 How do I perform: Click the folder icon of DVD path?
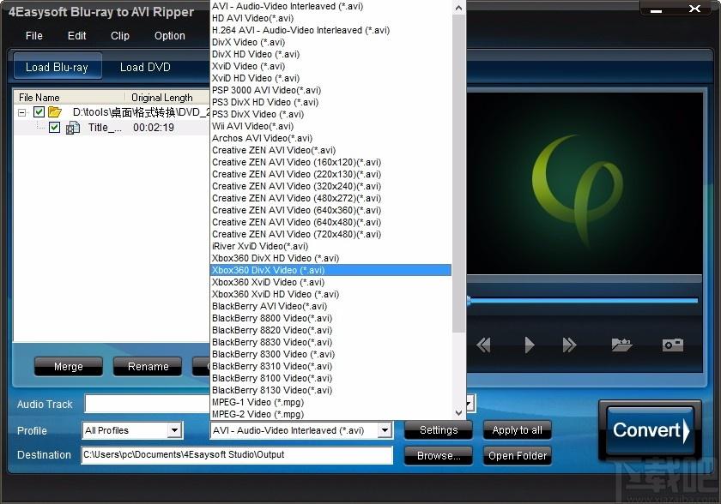[55, 111]
